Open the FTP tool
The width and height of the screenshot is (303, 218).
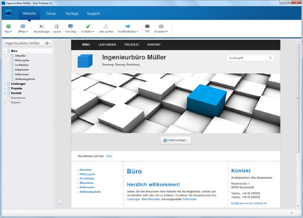click(x=147, y=26)
